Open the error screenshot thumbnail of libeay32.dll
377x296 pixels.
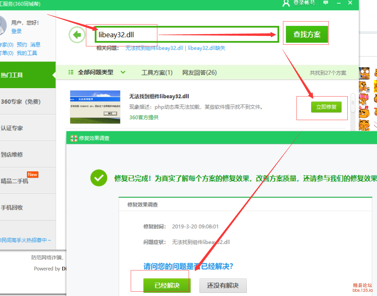click(x=95, y=107)
